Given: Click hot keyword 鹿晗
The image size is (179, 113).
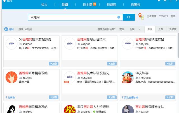Looking at the screenshot, I should (x=173, y=16).
